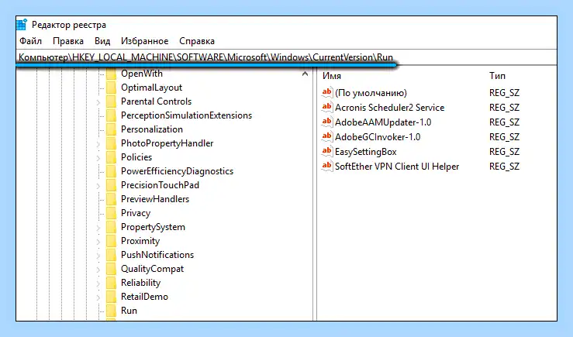This screenshot has height=337, width=573.
Task: Expand the Parental Controls key
Action: (x=98, y=101)
